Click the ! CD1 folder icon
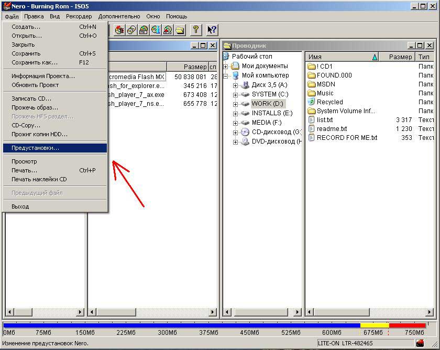 point(312,67)
